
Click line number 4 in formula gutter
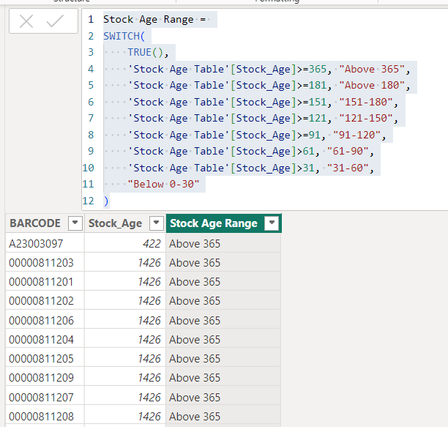[x=91, y=69]
